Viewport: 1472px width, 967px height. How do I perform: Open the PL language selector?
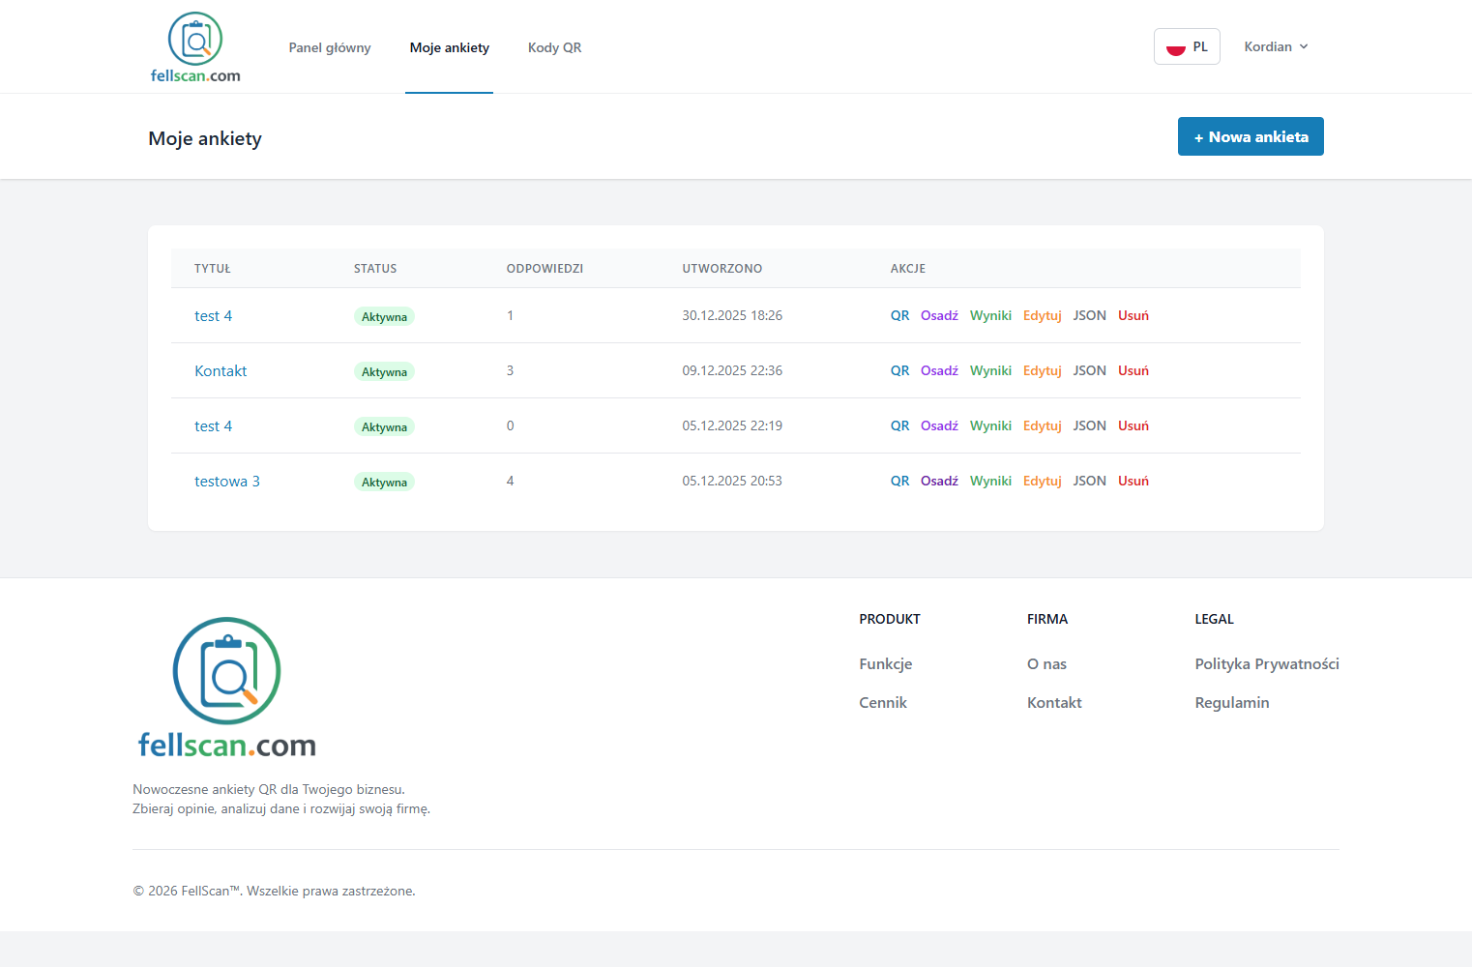click(1187, 46)
